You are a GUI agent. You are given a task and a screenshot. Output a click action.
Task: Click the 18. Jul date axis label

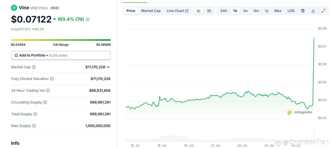point(135,145)
